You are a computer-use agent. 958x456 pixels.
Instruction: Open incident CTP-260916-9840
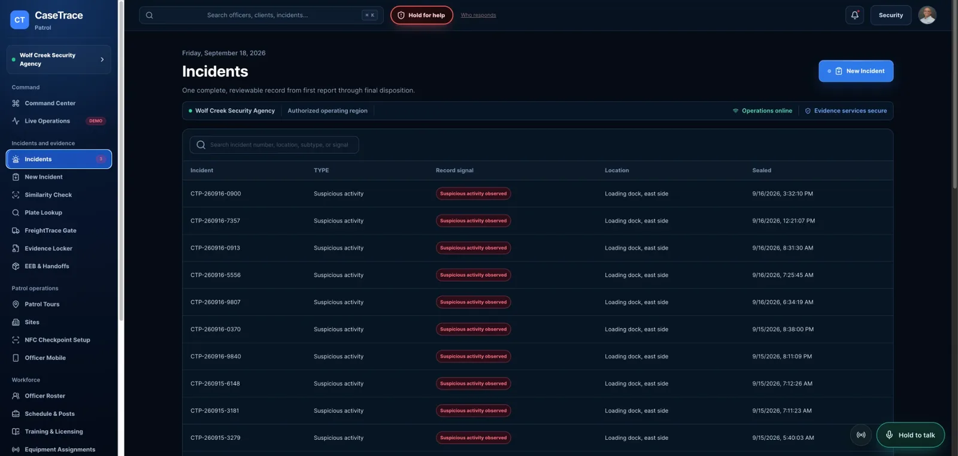(x=538, y=357)
